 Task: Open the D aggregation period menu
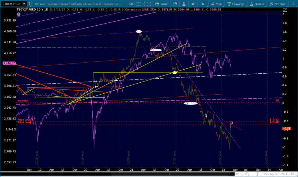[203, 4]
